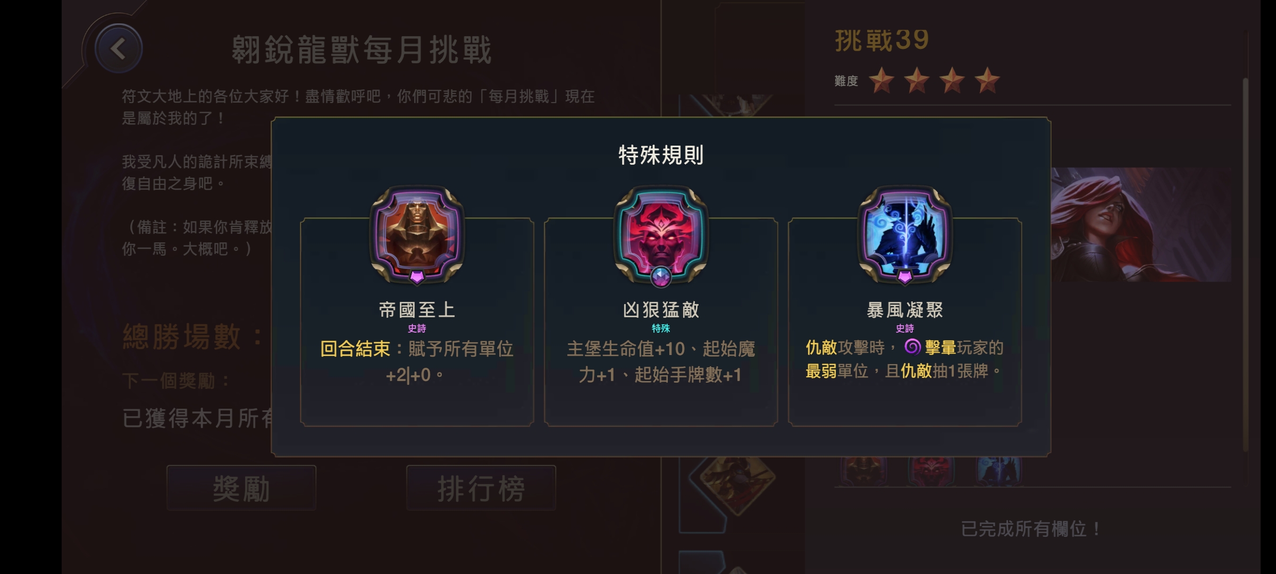Tap the 帝國至上 rule card text
Screen dimensions: 1276x574
coord(417,361)
